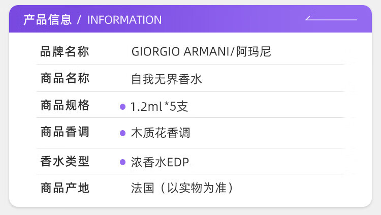Click the 商品名称 row label
This screenshot has width=381, height=215.
point(65,78)
